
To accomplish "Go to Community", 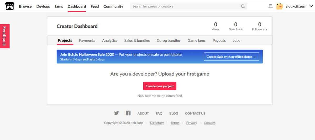I will point(113,6).
